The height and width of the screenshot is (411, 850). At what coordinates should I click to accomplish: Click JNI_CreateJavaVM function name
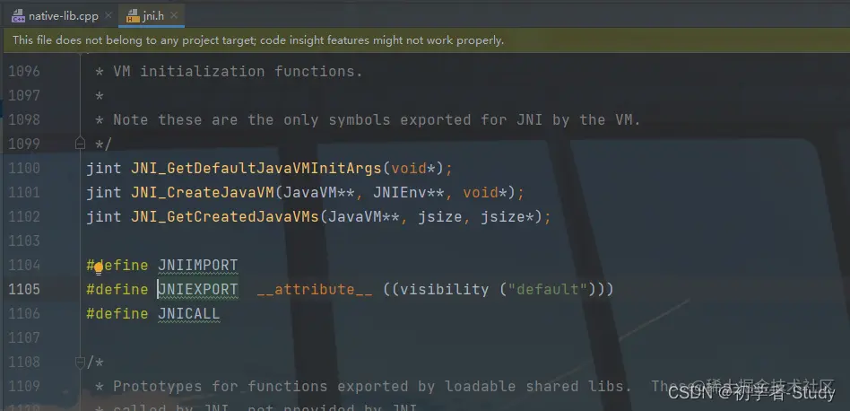(x=203, y=192)
